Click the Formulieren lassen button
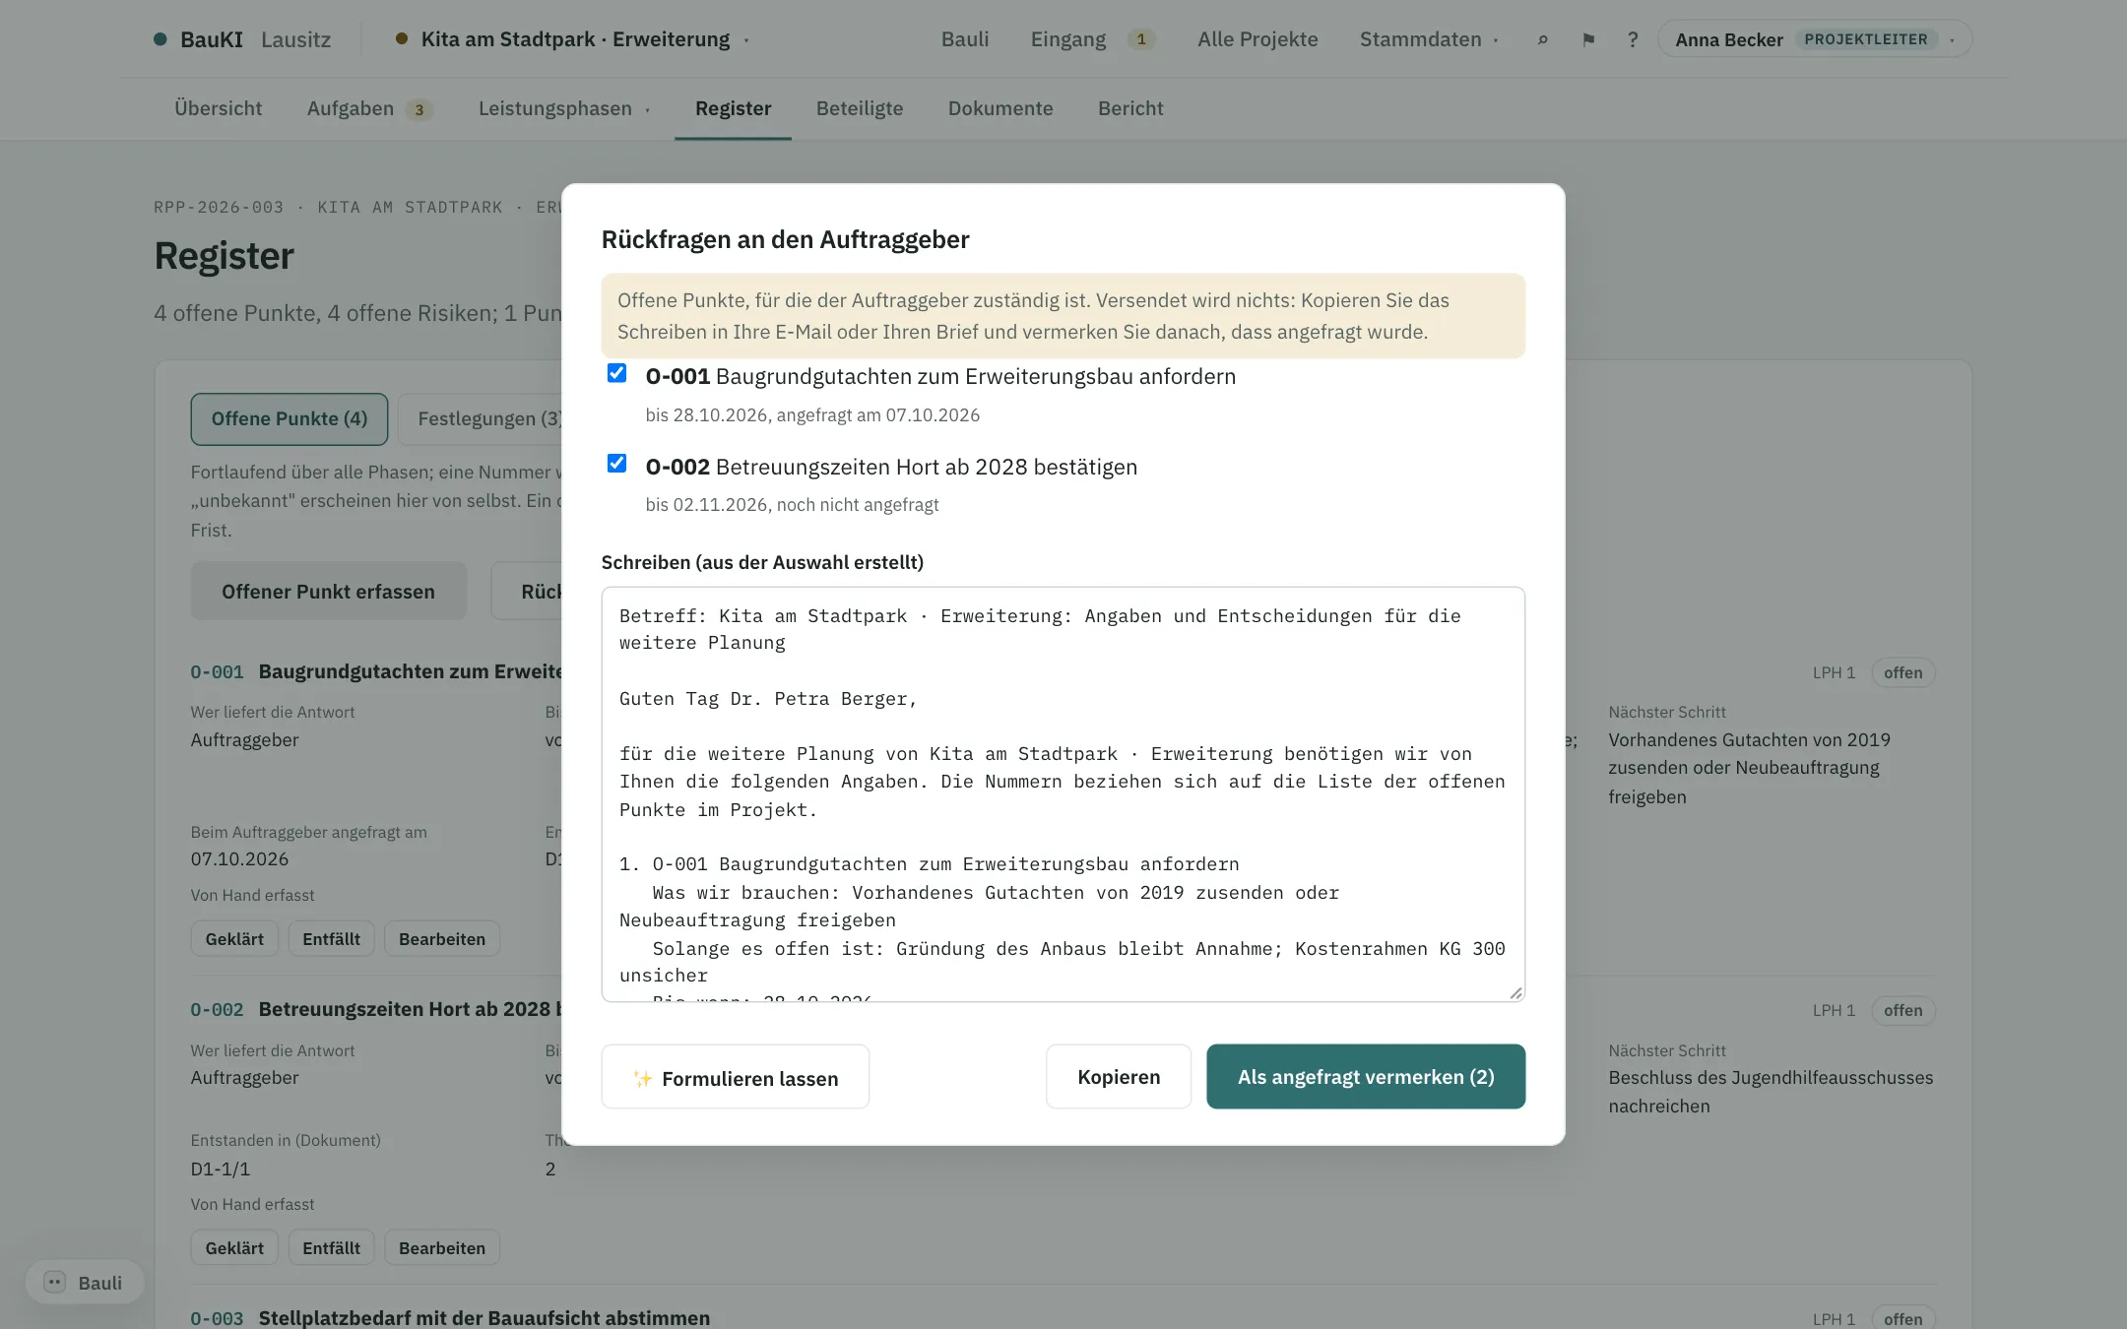The image size is (2127, 1329). pyautogui.click(x=736, y=1077)
